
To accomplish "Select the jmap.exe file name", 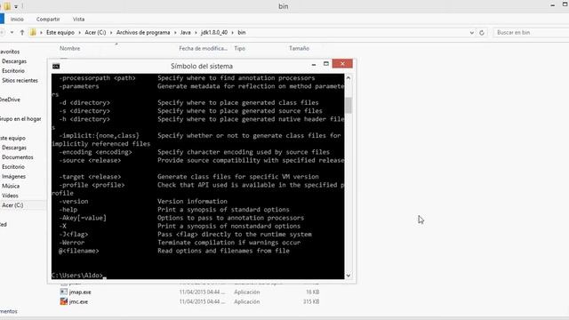I will coord(80,292).
